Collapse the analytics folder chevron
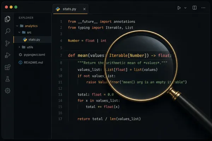Image resolution: width=212 pixels, height=141 pixels. [x=17, y=26]
